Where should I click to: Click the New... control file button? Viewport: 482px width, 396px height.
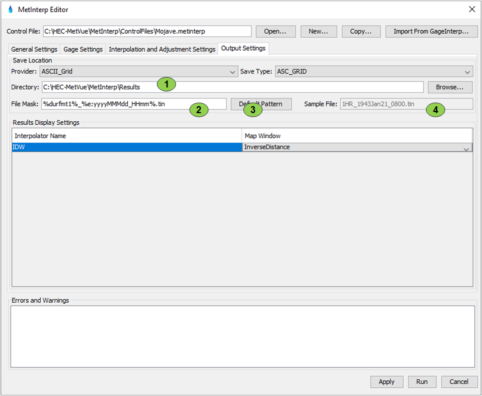pyautogui.click(x=318, y=31)
